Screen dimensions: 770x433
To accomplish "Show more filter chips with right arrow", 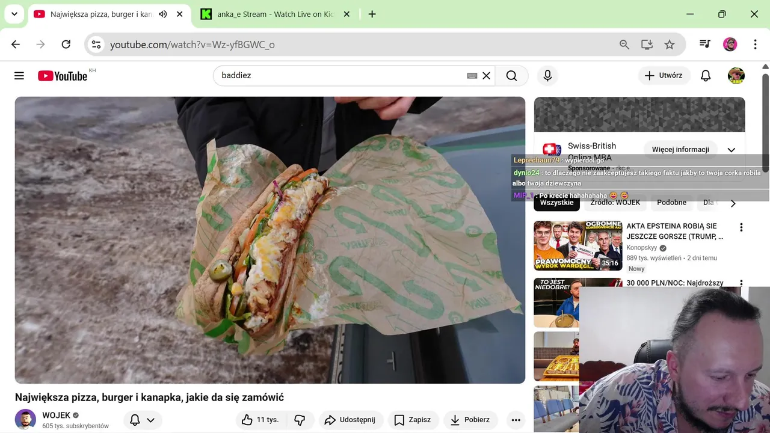I will point(733,203).
